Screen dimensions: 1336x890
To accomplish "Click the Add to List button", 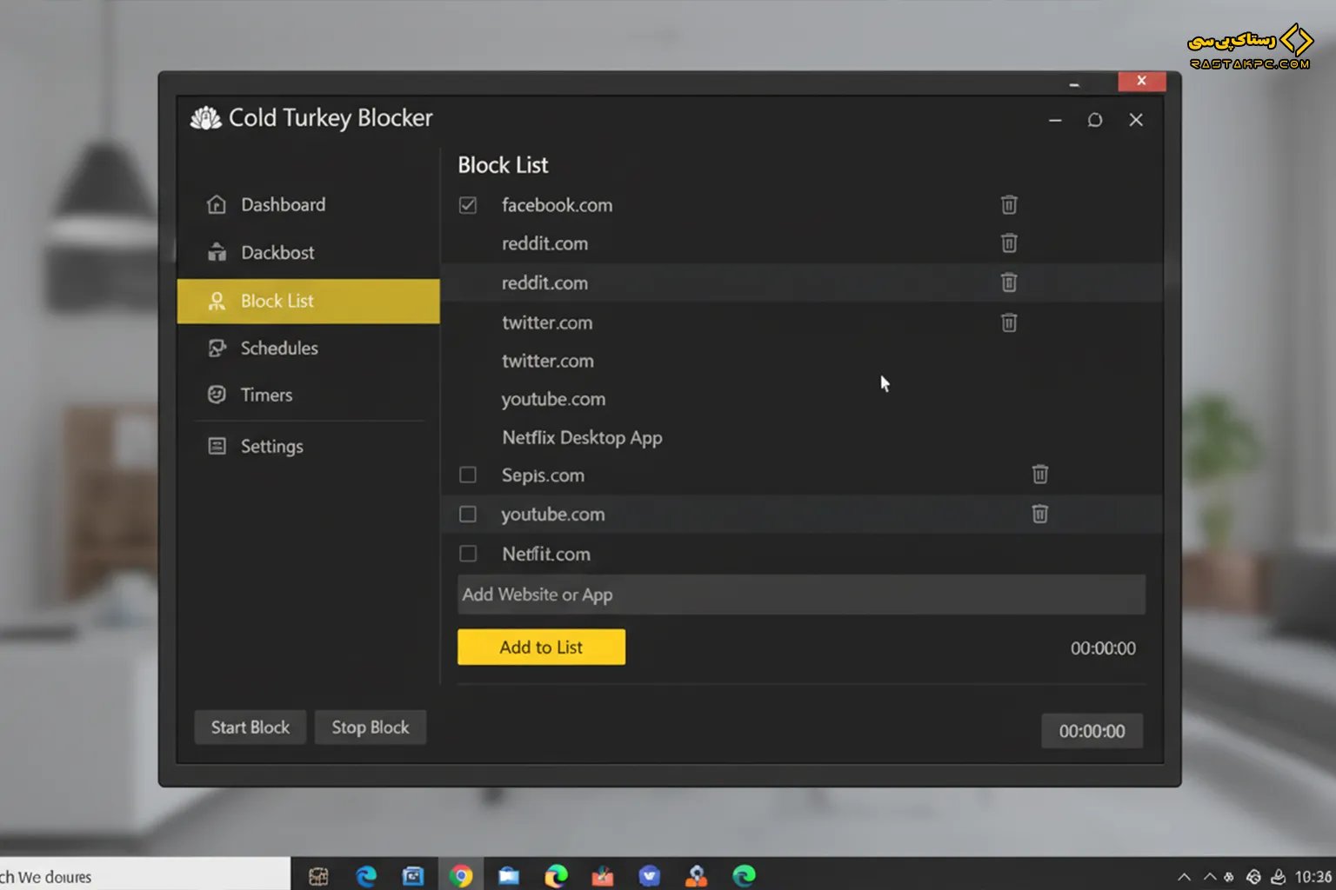I will [x=541, y=647].
